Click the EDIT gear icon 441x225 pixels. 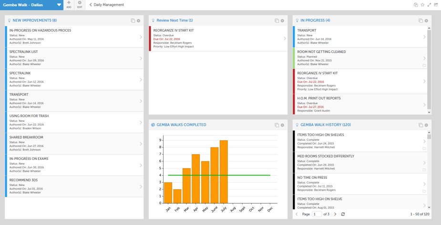[80, 2]
